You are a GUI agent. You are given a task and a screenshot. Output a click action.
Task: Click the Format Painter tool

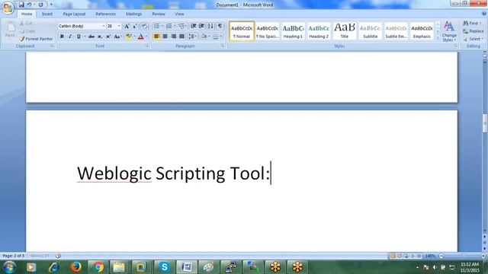(36, 39)
